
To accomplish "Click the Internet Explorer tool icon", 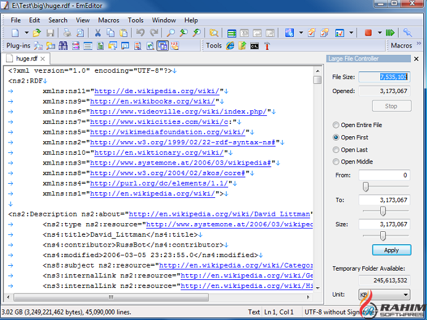I will [x=230, y=46].
